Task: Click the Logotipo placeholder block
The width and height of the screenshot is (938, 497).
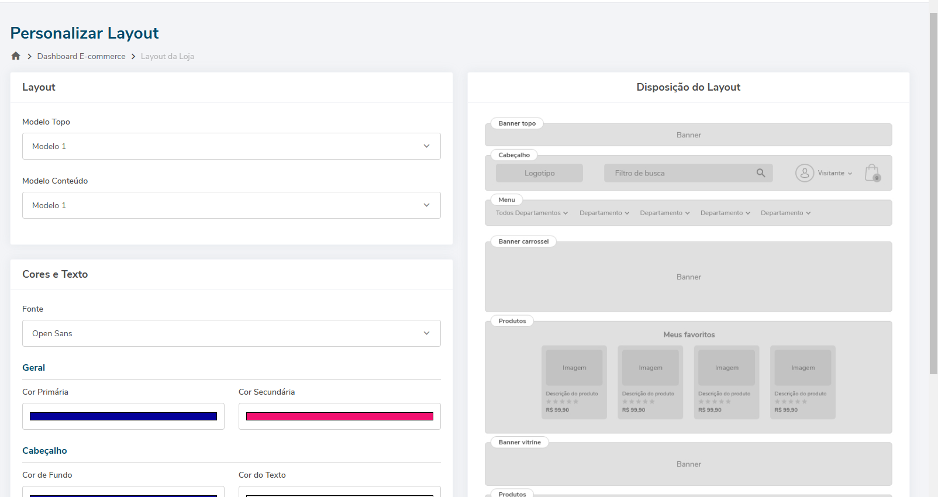Action: pyautogui.click(x=539, y=173)
